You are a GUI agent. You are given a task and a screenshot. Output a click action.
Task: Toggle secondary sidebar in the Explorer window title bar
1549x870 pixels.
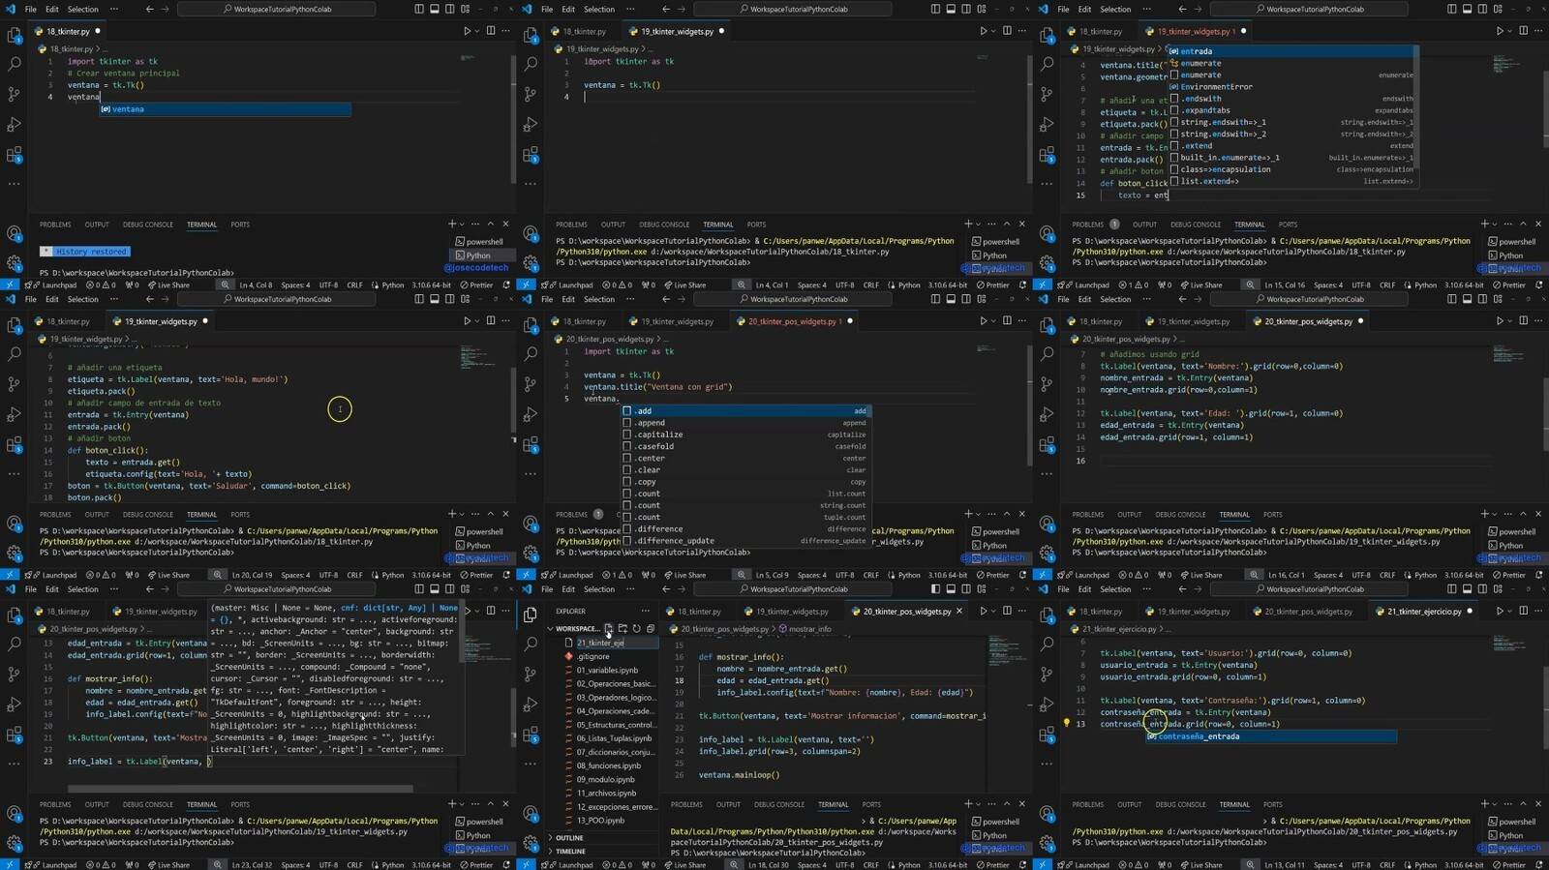tap(966, 588)
